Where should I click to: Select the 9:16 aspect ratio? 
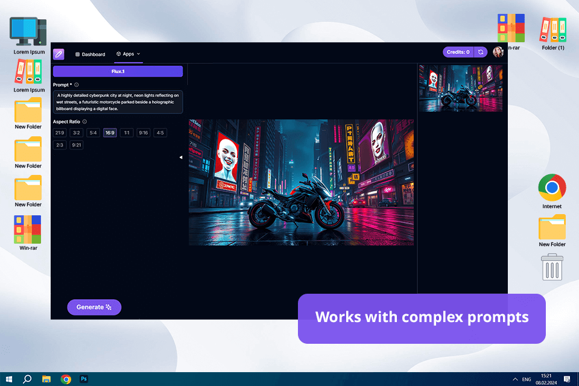tap(144, 133)
